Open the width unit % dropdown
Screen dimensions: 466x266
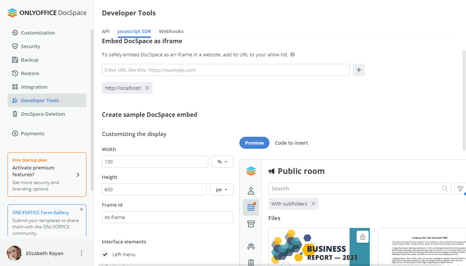[x=222, y=162]
